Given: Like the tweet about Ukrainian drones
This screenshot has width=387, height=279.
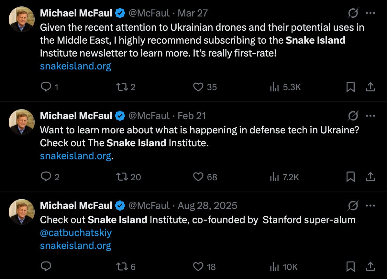Looking at the screenshot, I should coord(198,87).
